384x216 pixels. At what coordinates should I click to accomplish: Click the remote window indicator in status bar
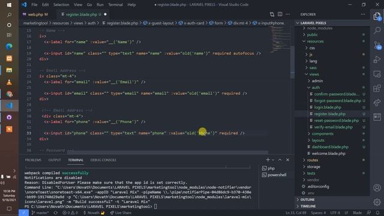pyautogui.click(x=23, y=213)
